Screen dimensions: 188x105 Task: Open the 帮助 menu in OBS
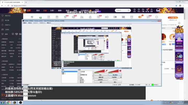point(49,23)
